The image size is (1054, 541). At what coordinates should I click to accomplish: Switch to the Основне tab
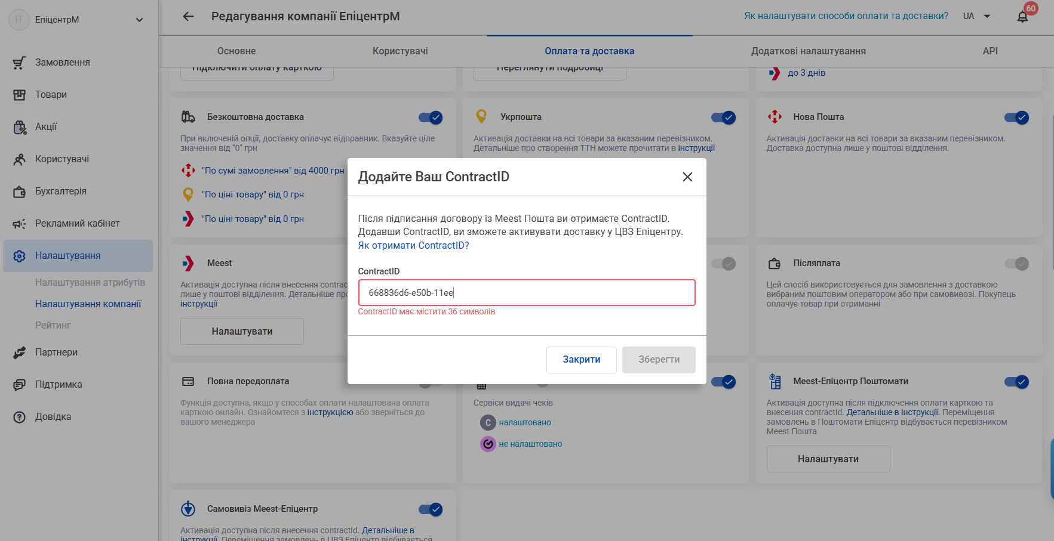click(236, 51)
